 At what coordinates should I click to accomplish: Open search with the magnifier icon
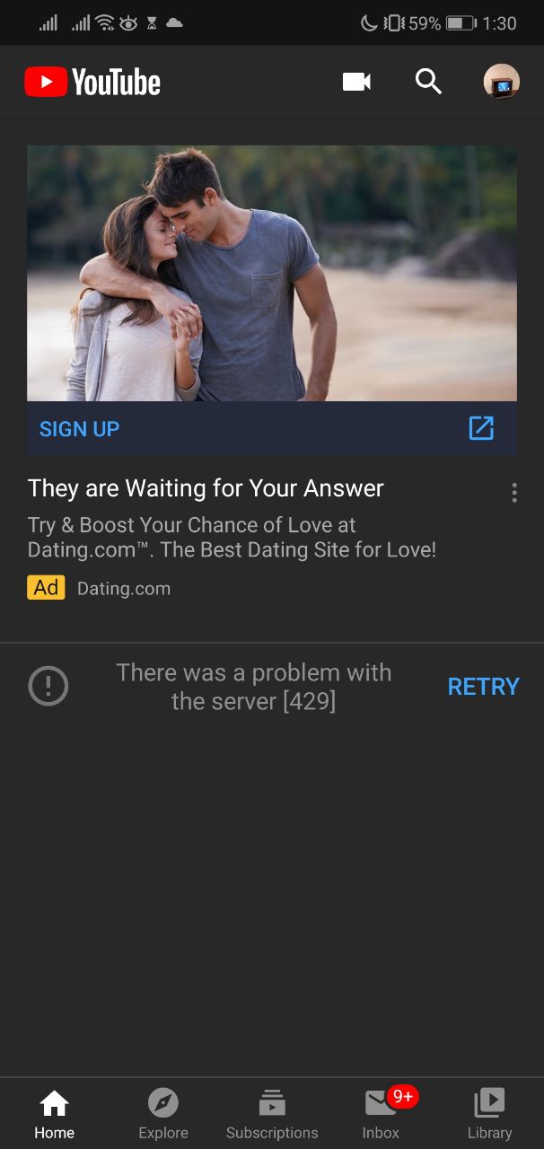428,82
